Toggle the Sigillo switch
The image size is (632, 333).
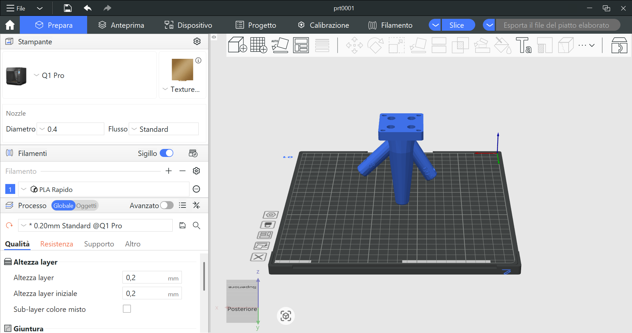[x=167, y=153]
